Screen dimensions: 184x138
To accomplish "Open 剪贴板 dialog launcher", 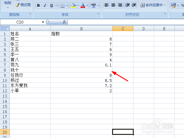I will [30, 14].
